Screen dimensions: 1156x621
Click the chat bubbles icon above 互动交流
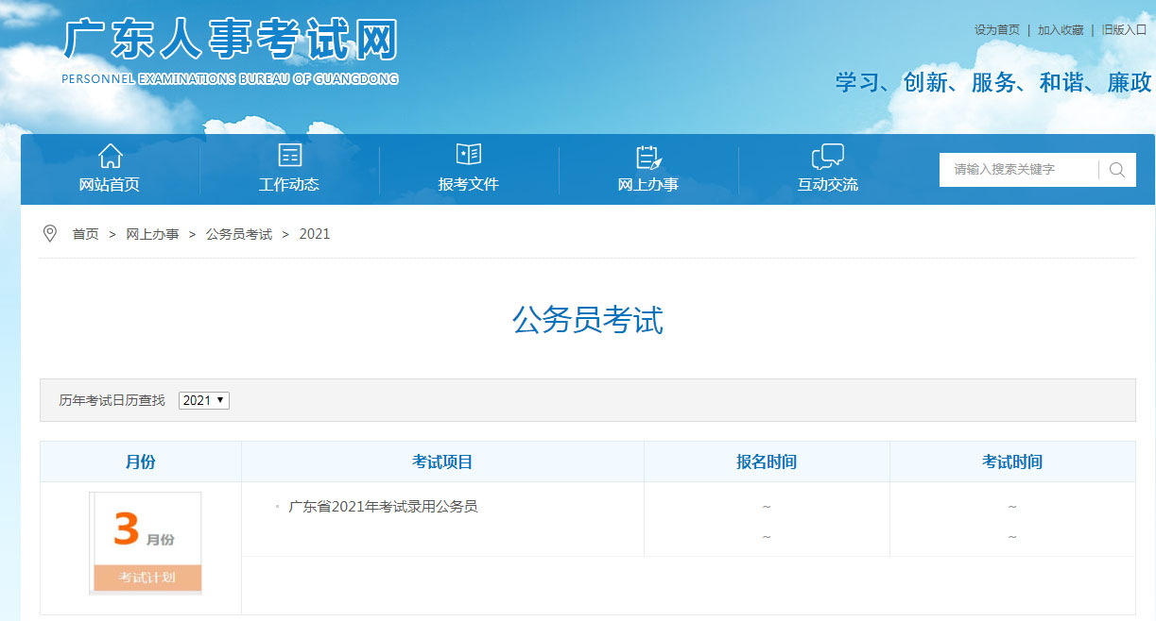click(827, 157)
